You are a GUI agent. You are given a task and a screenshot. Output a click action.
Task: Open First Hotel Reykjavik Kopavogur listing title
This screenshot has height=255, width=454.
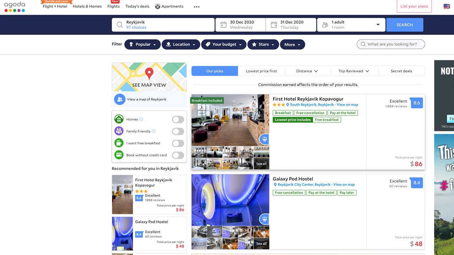[x=308, y=99]
